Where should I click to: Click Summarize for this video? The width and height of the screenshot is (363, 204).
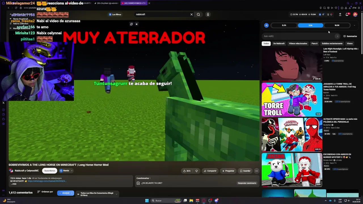[350, 36]
